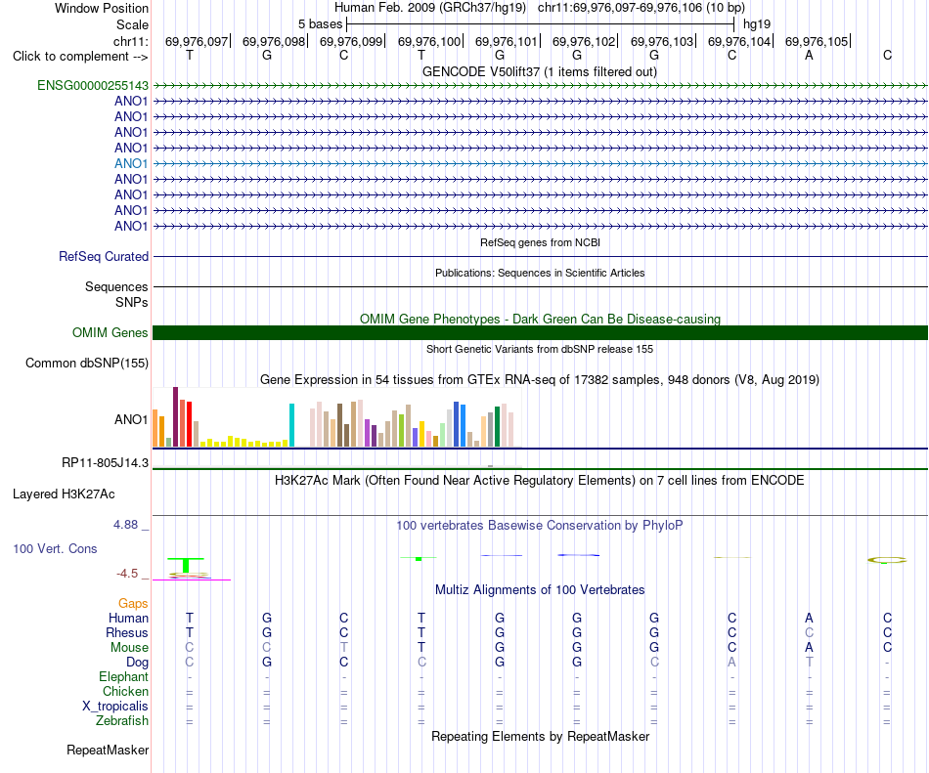Click the dark green bar in expression chart
Screen dimensions: 929x773
(x=497, y=426)
